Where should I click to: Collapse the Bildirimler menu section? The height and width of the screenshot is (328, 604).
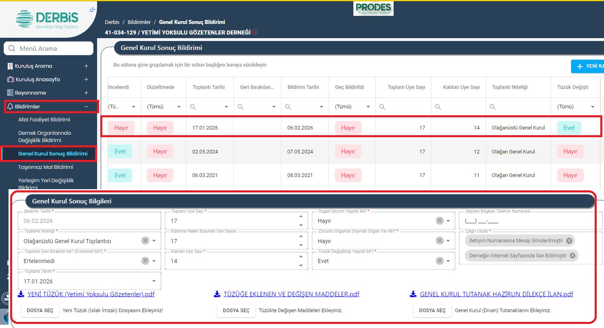click(x=86, y=106)
